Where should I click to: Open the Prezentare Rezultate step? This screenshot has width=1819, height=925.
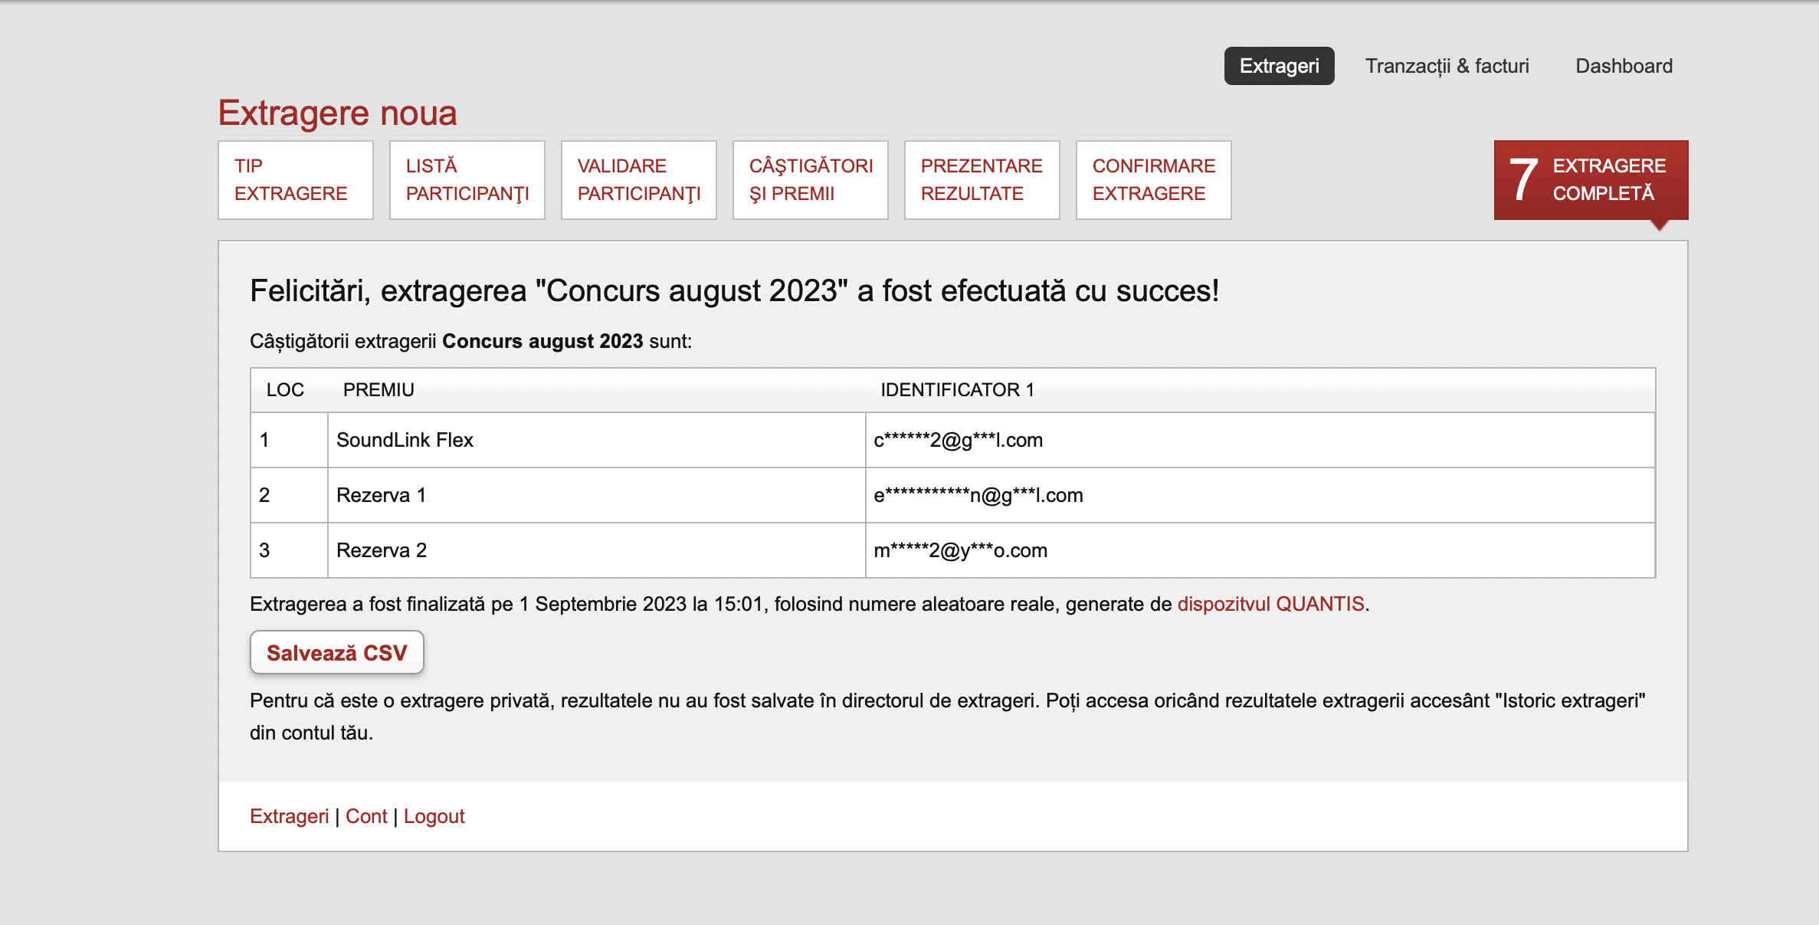982,180
